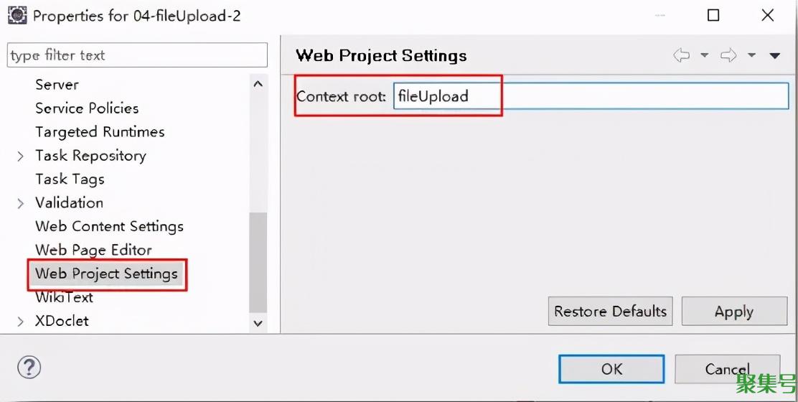Open the help question mark icon
The width and height of the screenshot is (798, 402).
tap(29, 367)
